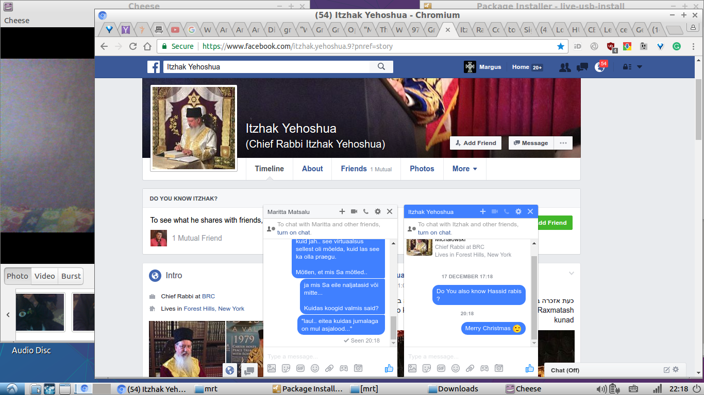Attach photo in Itzhak Yehoshua chat
The image size is (704, 395).
click(x=412, y=368)
